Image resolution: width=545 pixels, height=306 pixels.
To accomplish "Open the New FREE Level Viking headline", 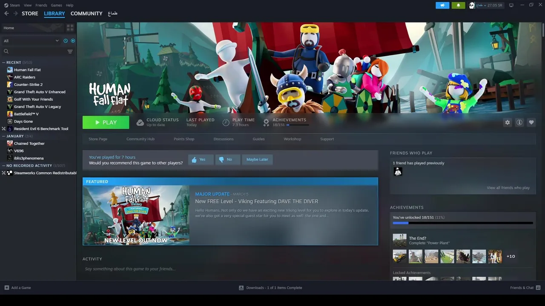I will click(257, 201).
